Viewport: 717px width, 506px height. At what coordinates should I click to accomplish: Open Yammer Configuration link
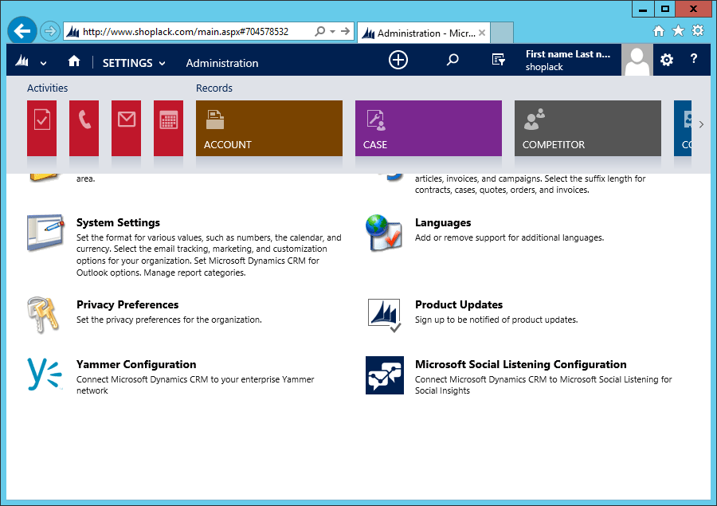(136, 364)
